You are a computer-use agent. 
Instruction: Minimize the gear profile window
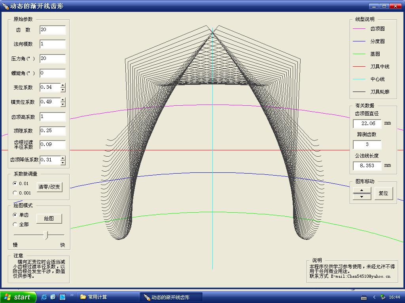click(x=374, y=6)
